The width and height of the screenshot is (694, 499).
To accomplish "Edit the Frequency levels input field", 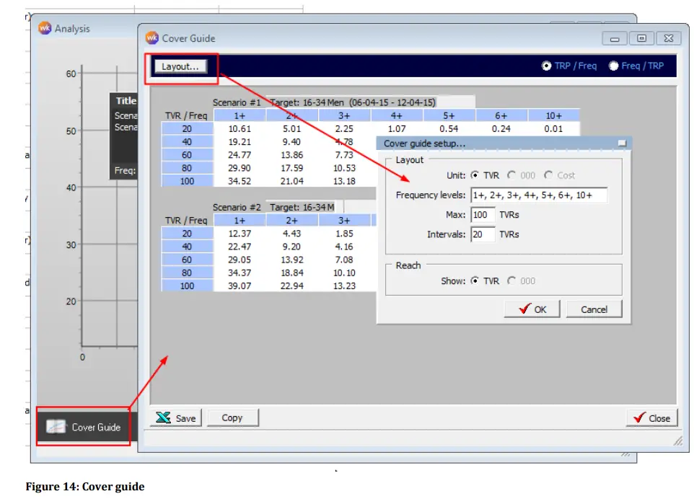I will pyautogui.click(x=539, y=195).
